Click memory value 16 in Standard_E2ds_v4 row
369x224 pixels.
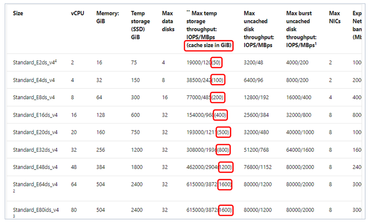coord(99,63)
